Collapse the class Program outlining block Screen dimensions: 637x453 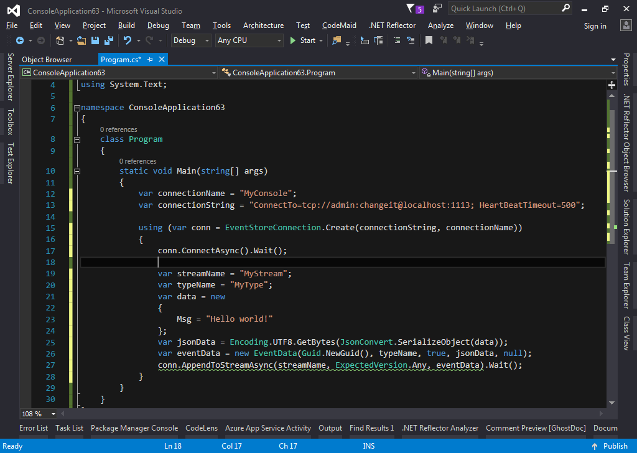77,140
